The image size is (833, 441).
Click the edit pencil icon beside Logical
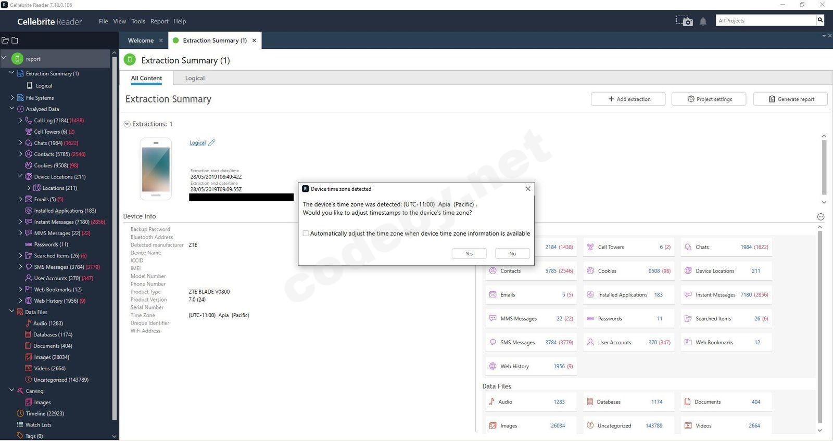pyautogui.click(x=211, y=142)
